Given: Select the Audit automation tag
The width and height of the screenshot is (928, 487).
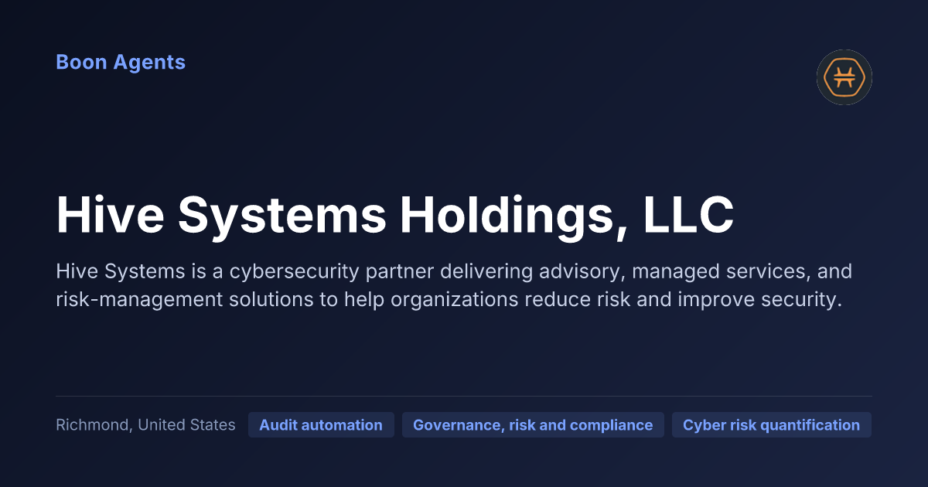Looking at the screenshot, I should (321, 425).
